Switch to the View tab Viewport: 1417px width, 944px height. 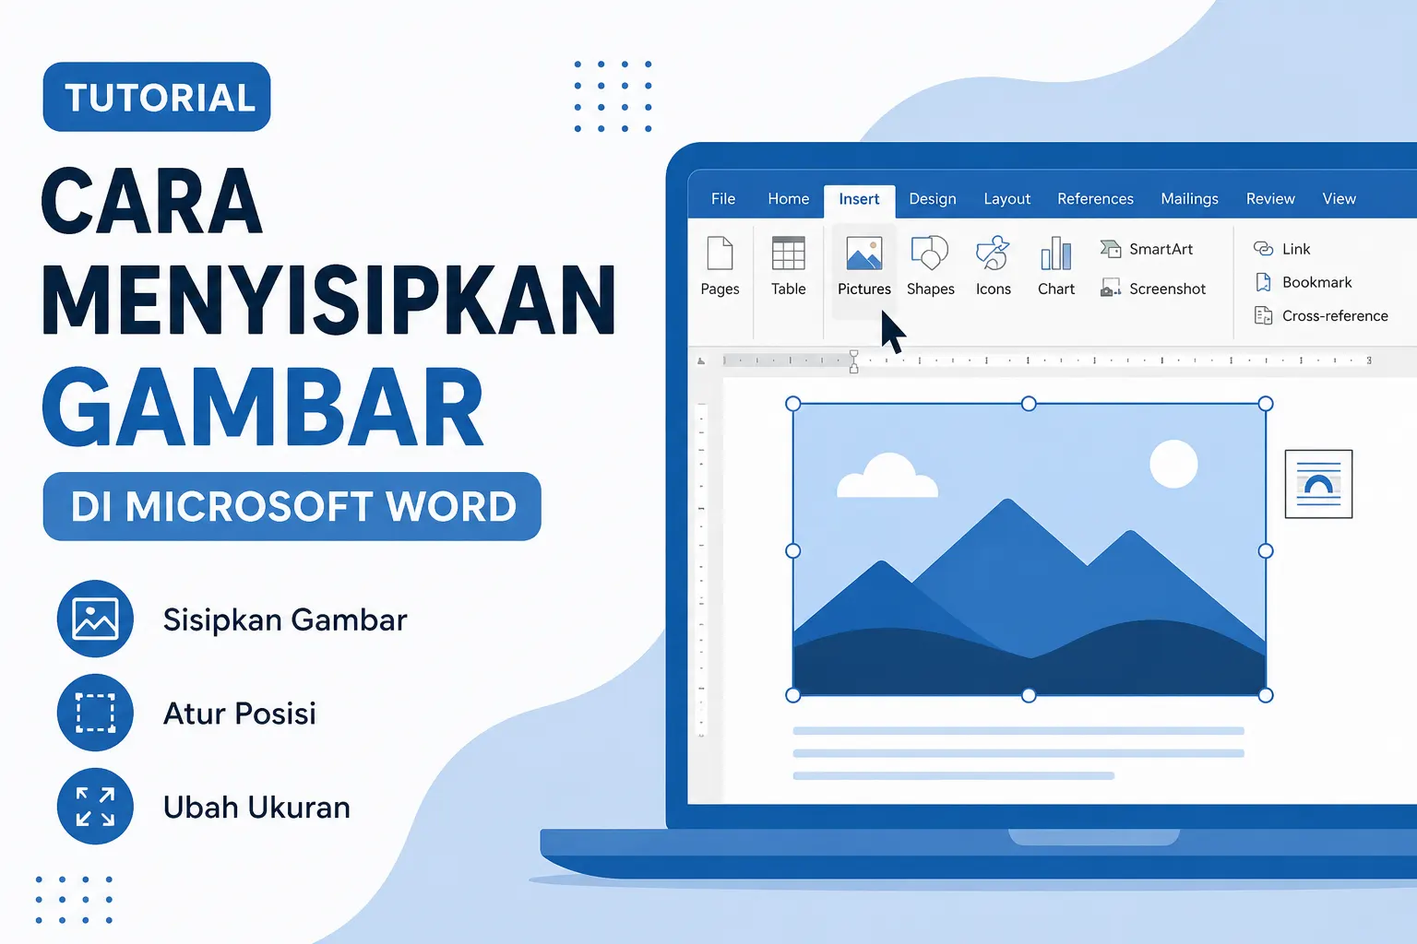point(1339,199)
